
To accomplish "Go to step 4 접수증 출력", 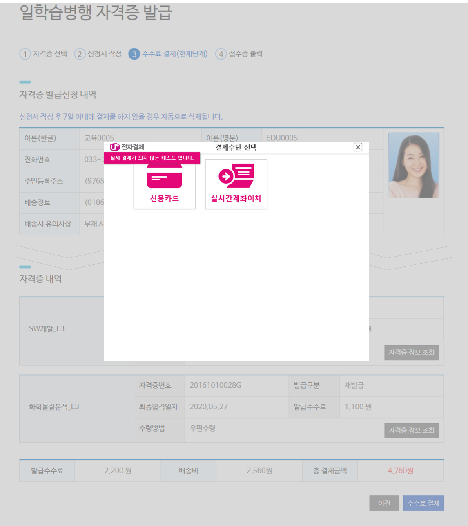I will [x=239, y=54].
